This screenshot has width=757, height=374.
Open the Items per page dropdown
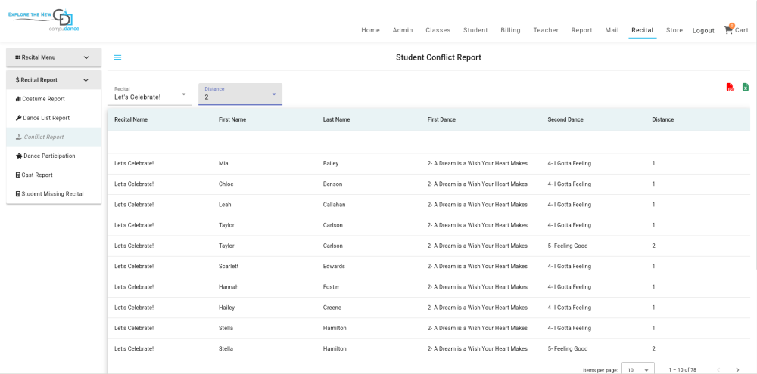pyautogui.click(x=637, y=369)
